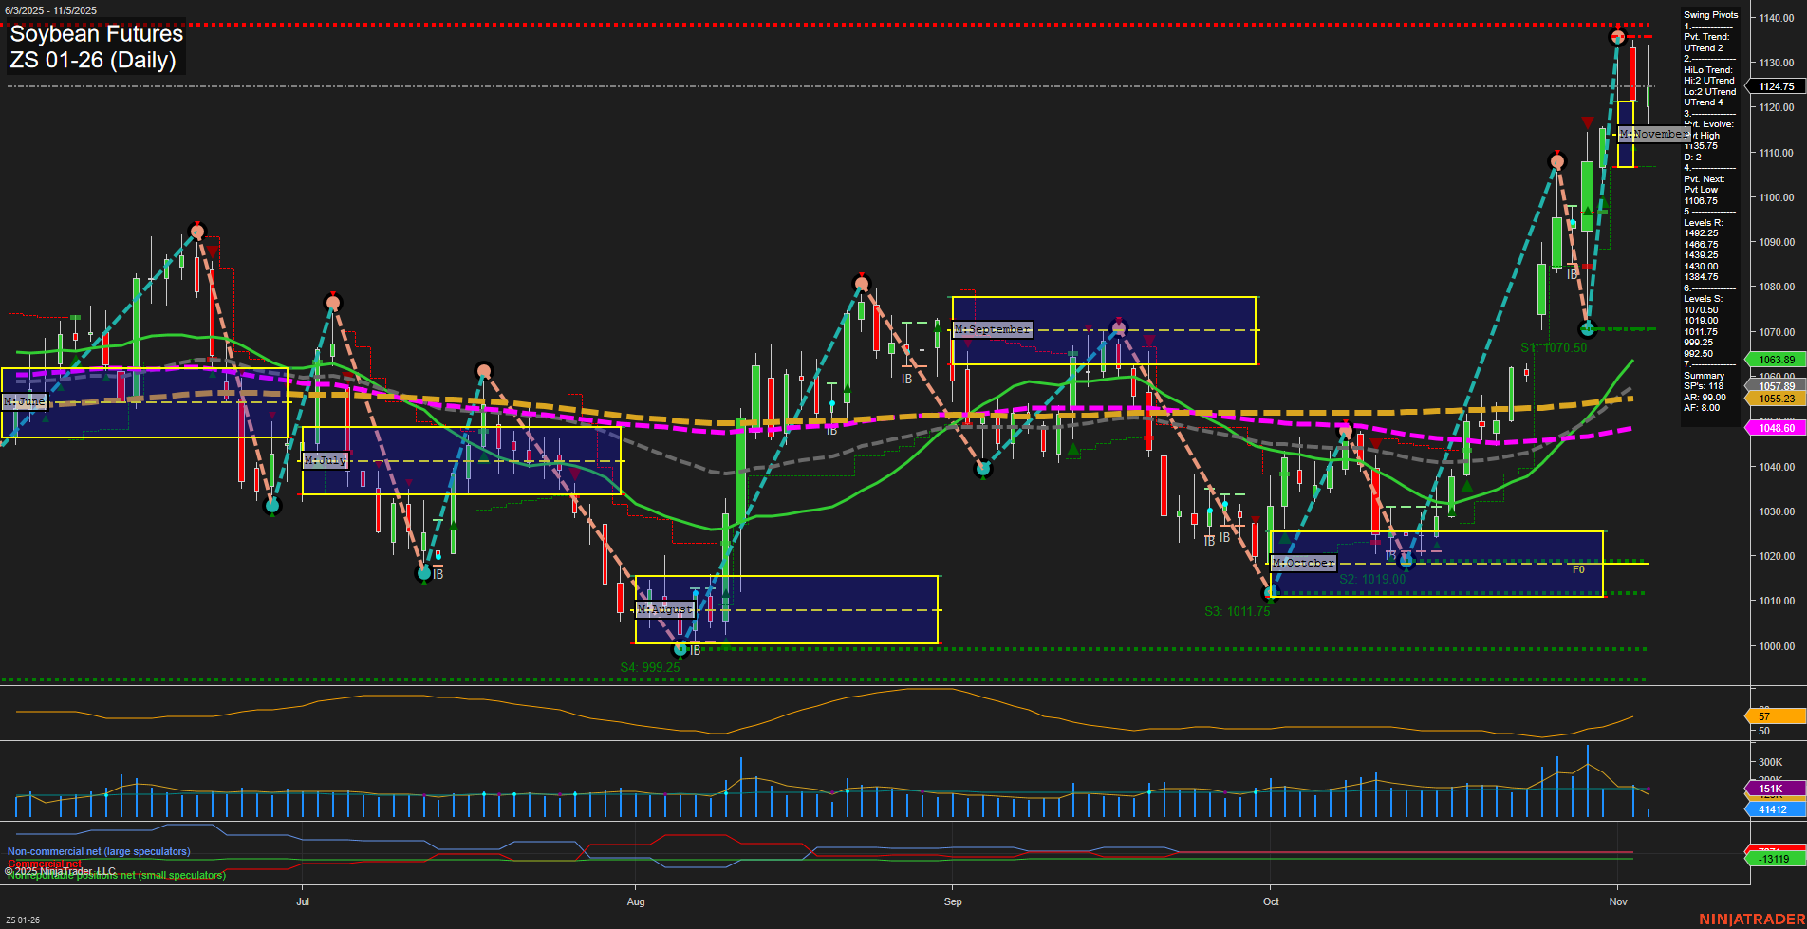Click the M:June month label
This screenshot has height=929, width=1807.
point(24,401)
